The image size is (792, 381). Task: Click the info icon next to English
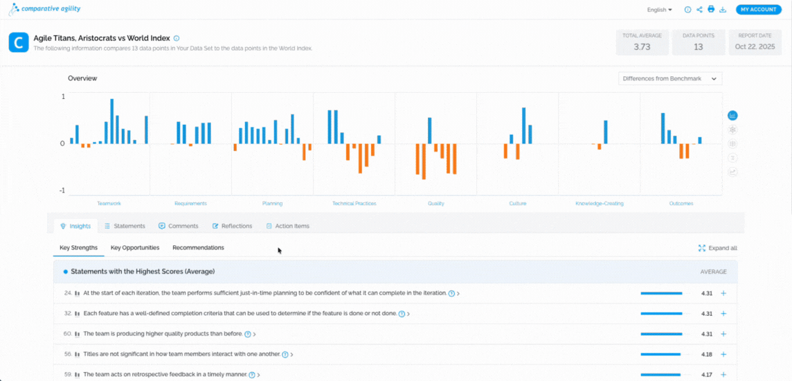coord(687,10)
